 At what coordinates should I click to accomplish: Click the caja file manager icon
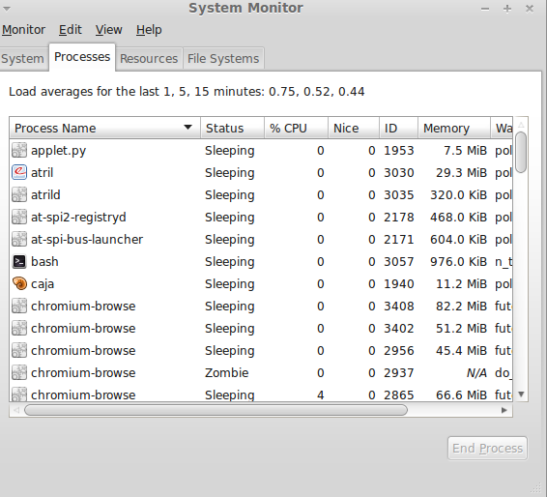pos(19,283)
